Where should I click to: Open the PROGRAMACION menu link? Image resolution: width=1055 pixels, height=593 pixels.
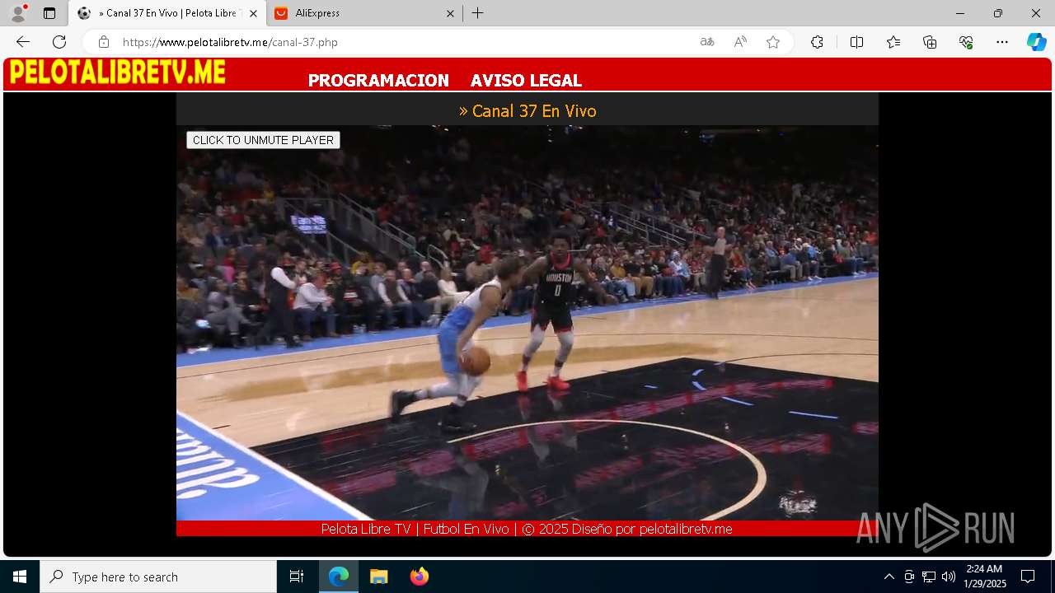378,81
